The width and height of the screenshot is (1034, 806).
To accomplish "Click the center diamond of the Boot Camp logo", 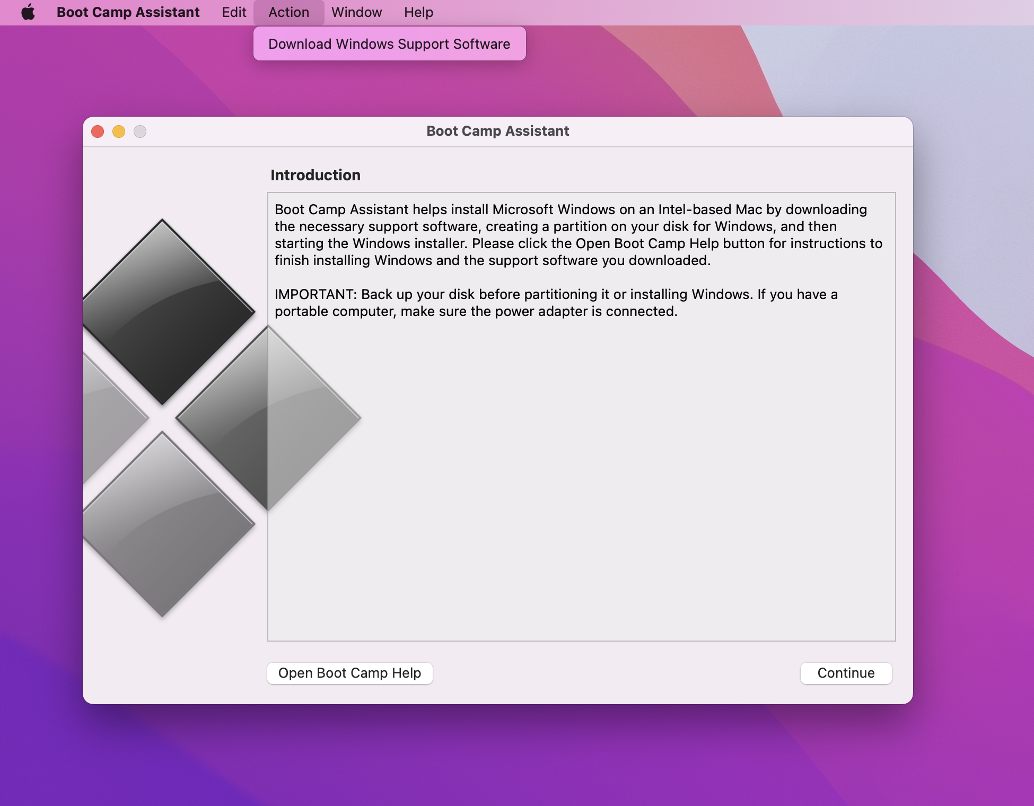I will tap(268, 419).
